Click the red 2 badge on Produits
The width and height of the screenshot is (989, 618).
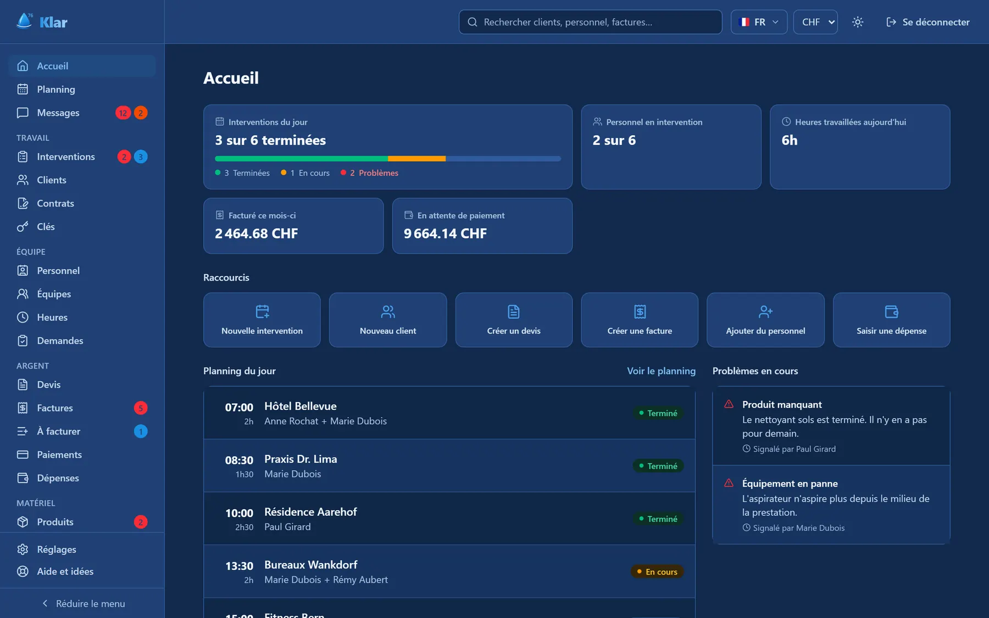point(141,522)
